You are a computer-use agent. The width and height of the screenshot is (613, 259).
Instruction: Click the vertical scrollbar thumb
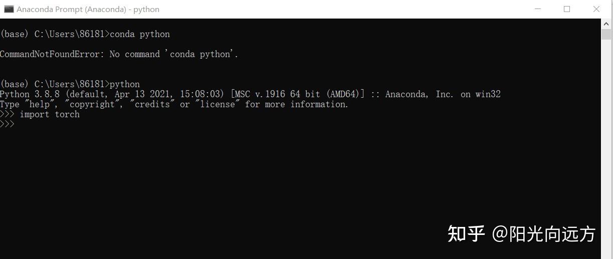tap(606, 34)
